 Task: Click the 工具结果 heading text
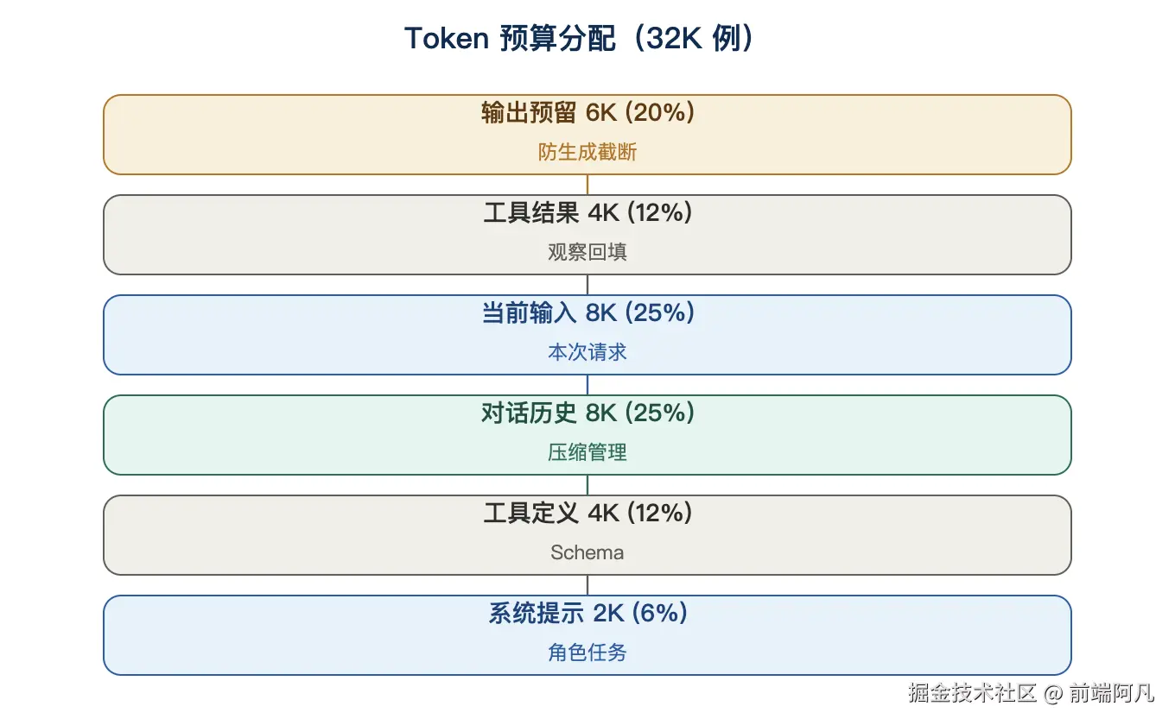click(x=531, y=212)
